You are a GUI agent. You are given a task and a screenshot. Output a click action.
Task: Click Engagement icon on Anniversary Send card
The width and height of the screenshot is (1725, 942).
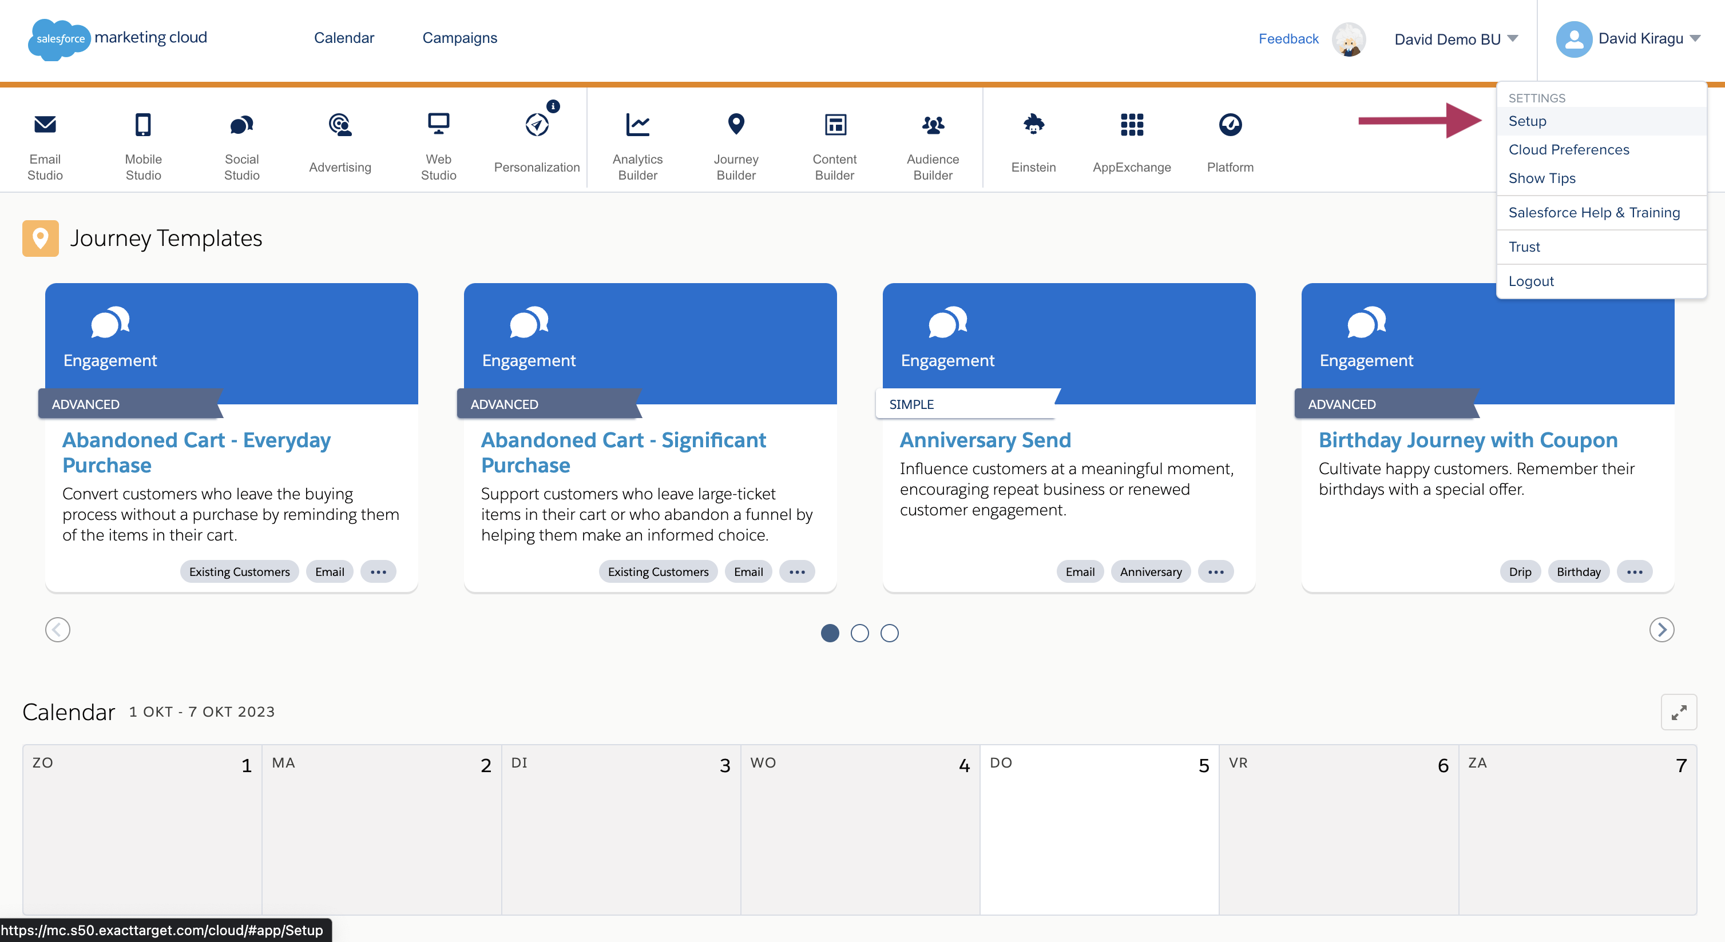click(x=947, y=322)
